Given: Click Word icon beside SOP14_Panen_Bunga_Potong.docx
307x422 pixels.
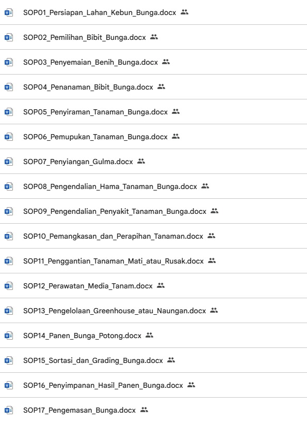Looking at the screenshot, I should [x=9, y=336].
